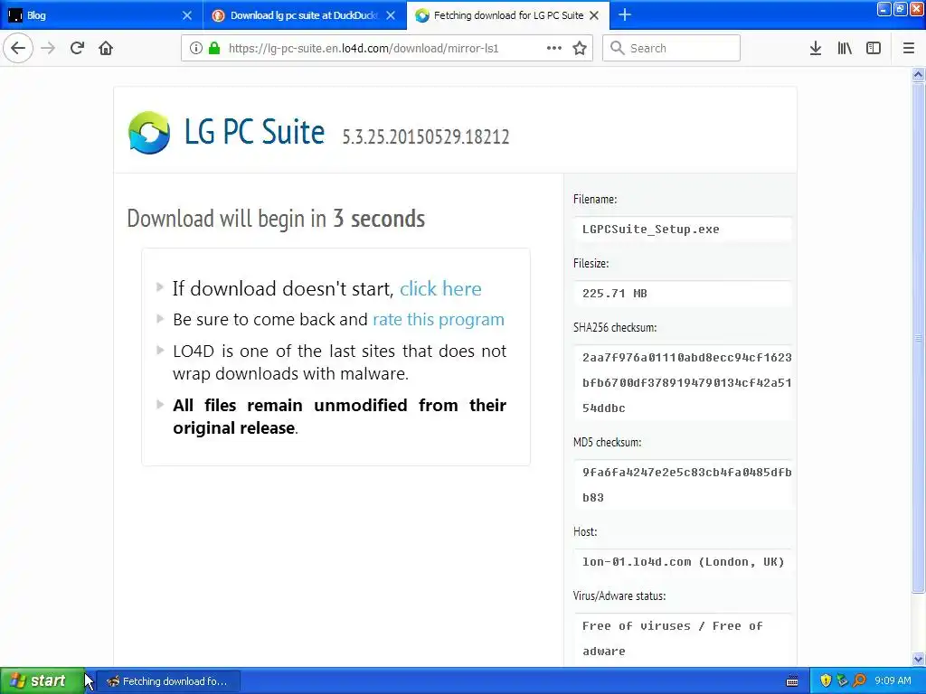This screenshot has width=926, height=694.
Task: Select filename LGPCSuite_Setup.exe
Action: point(651,229)
